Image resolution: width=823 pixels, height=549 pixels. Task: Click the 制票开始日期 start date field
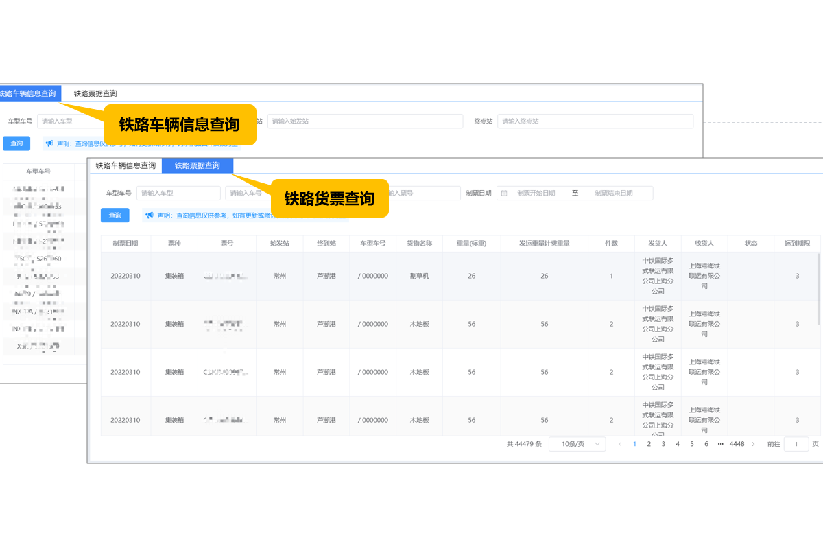(x=536, y=194)
